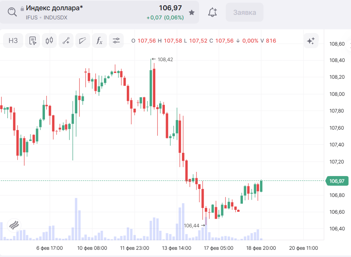Click the AI sparkle assistant button

[x=311, y=41]
